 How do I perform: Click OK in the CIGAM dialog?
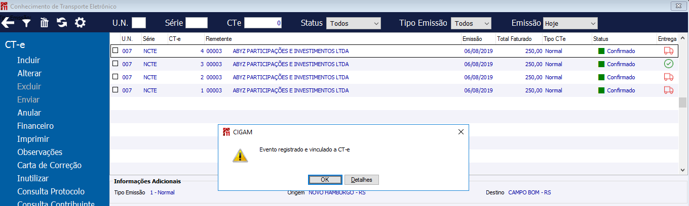(325, 180)
